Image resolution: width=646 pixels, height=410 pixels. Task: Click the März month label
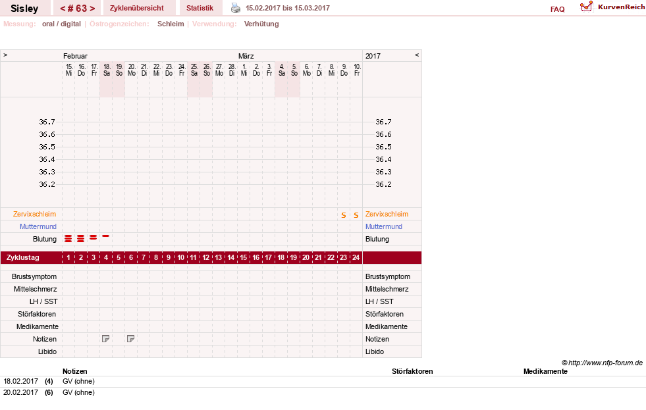pos(246,56)
